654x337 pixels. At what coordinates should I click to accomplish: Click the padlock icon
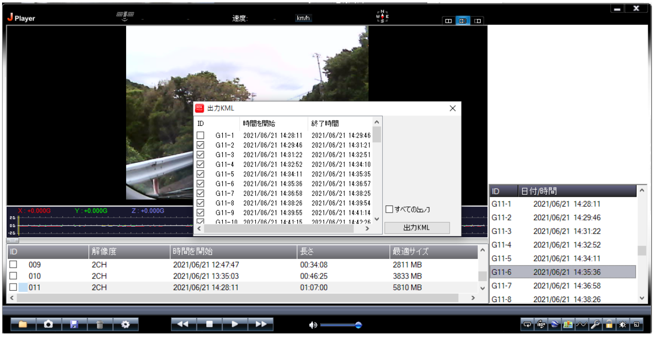tap(609, 325)
